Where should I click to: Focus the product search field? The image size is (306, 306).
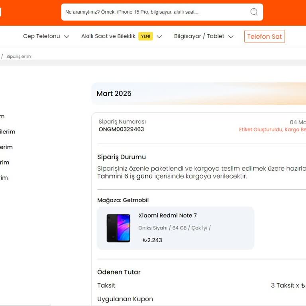click(x=162, y=12)
